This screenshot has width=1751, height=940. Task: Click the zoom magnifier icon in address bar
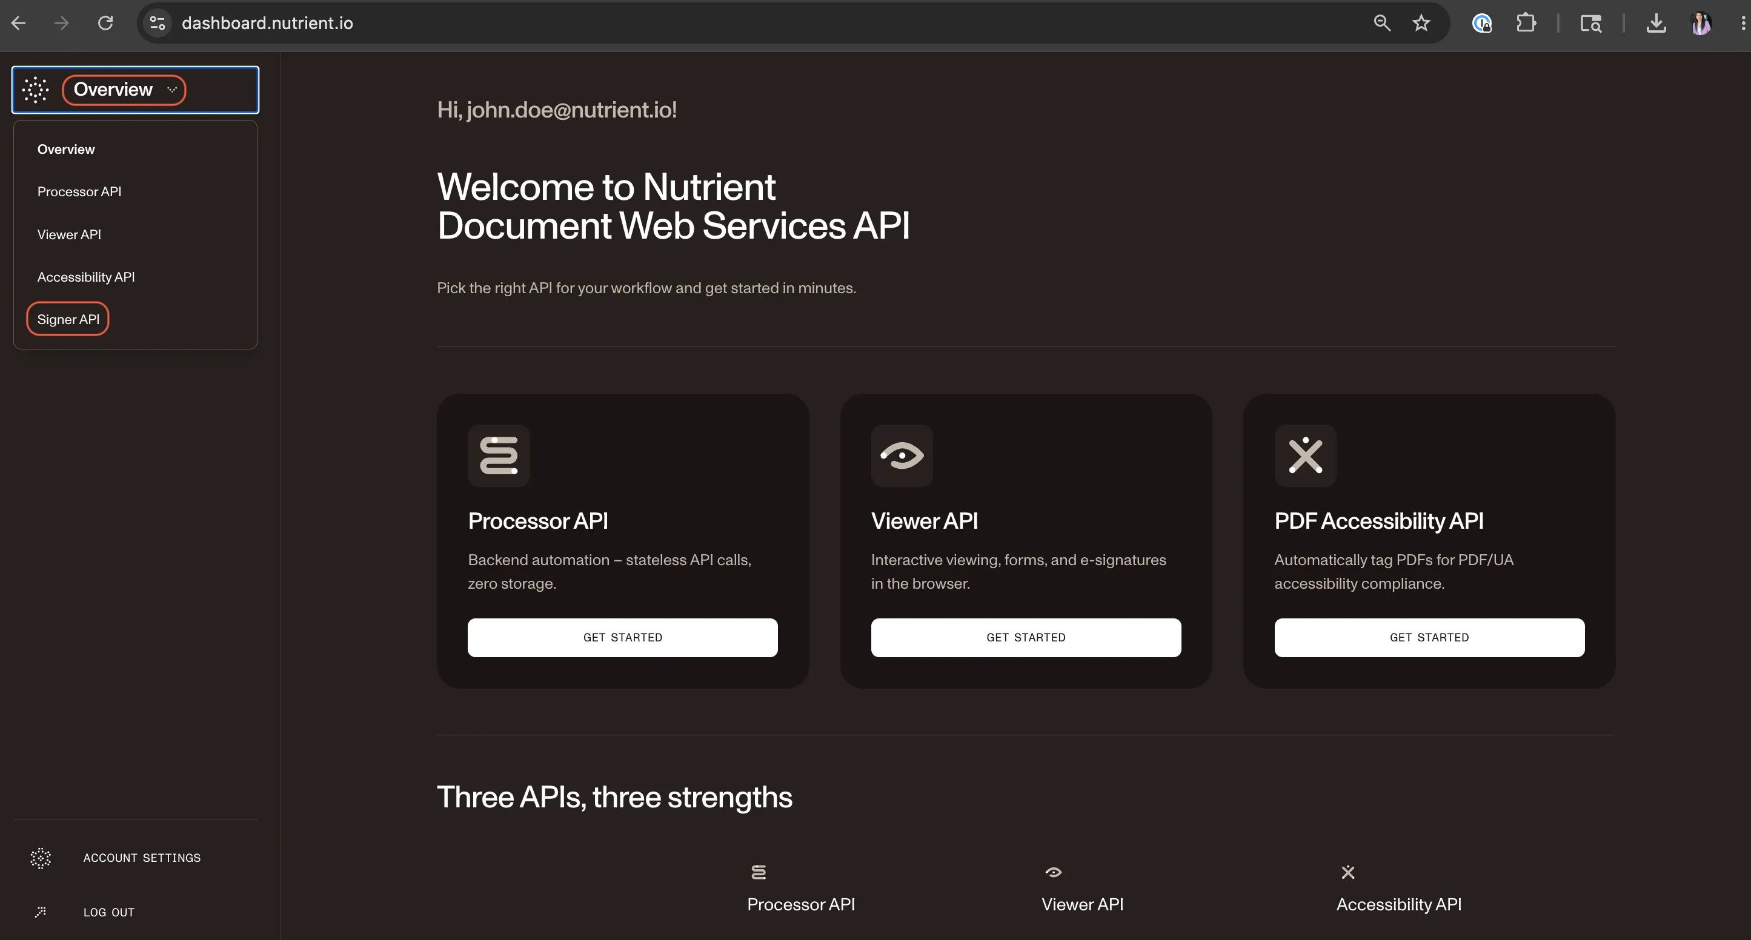click(x=1382, y=23)
